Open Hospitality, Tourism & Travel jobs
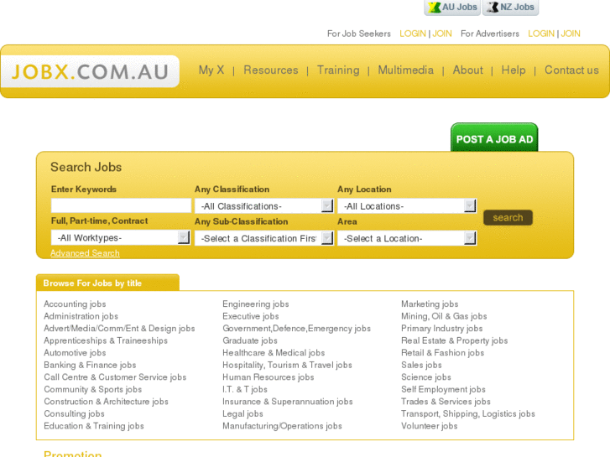Screen dimensions: 610x457 287,366
